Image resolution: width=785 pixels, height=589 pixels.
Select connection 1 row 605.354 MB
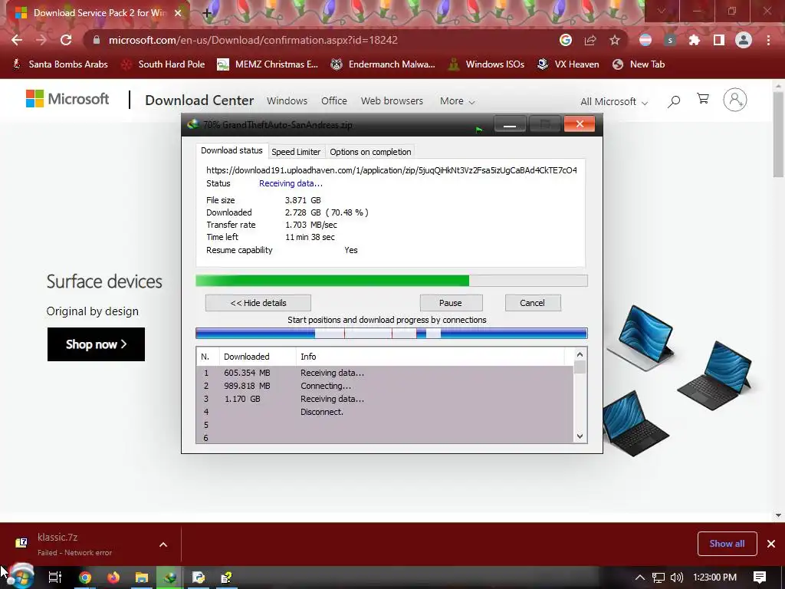[385, 373]
